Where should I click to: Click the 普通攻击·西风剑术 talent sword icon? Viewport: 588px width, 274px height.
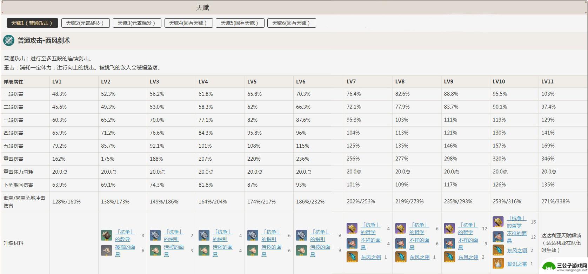point(9,40)
